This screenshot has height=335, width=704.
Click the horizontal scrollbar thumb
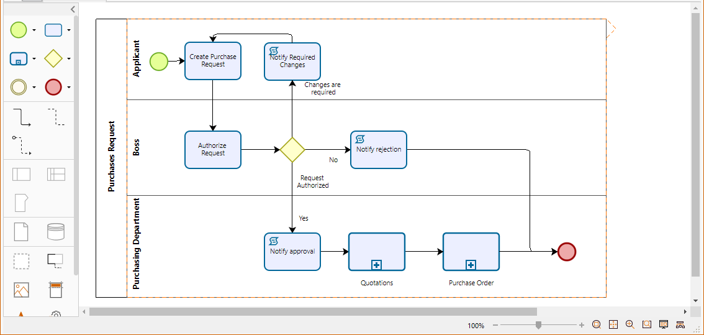coord(313,311)
